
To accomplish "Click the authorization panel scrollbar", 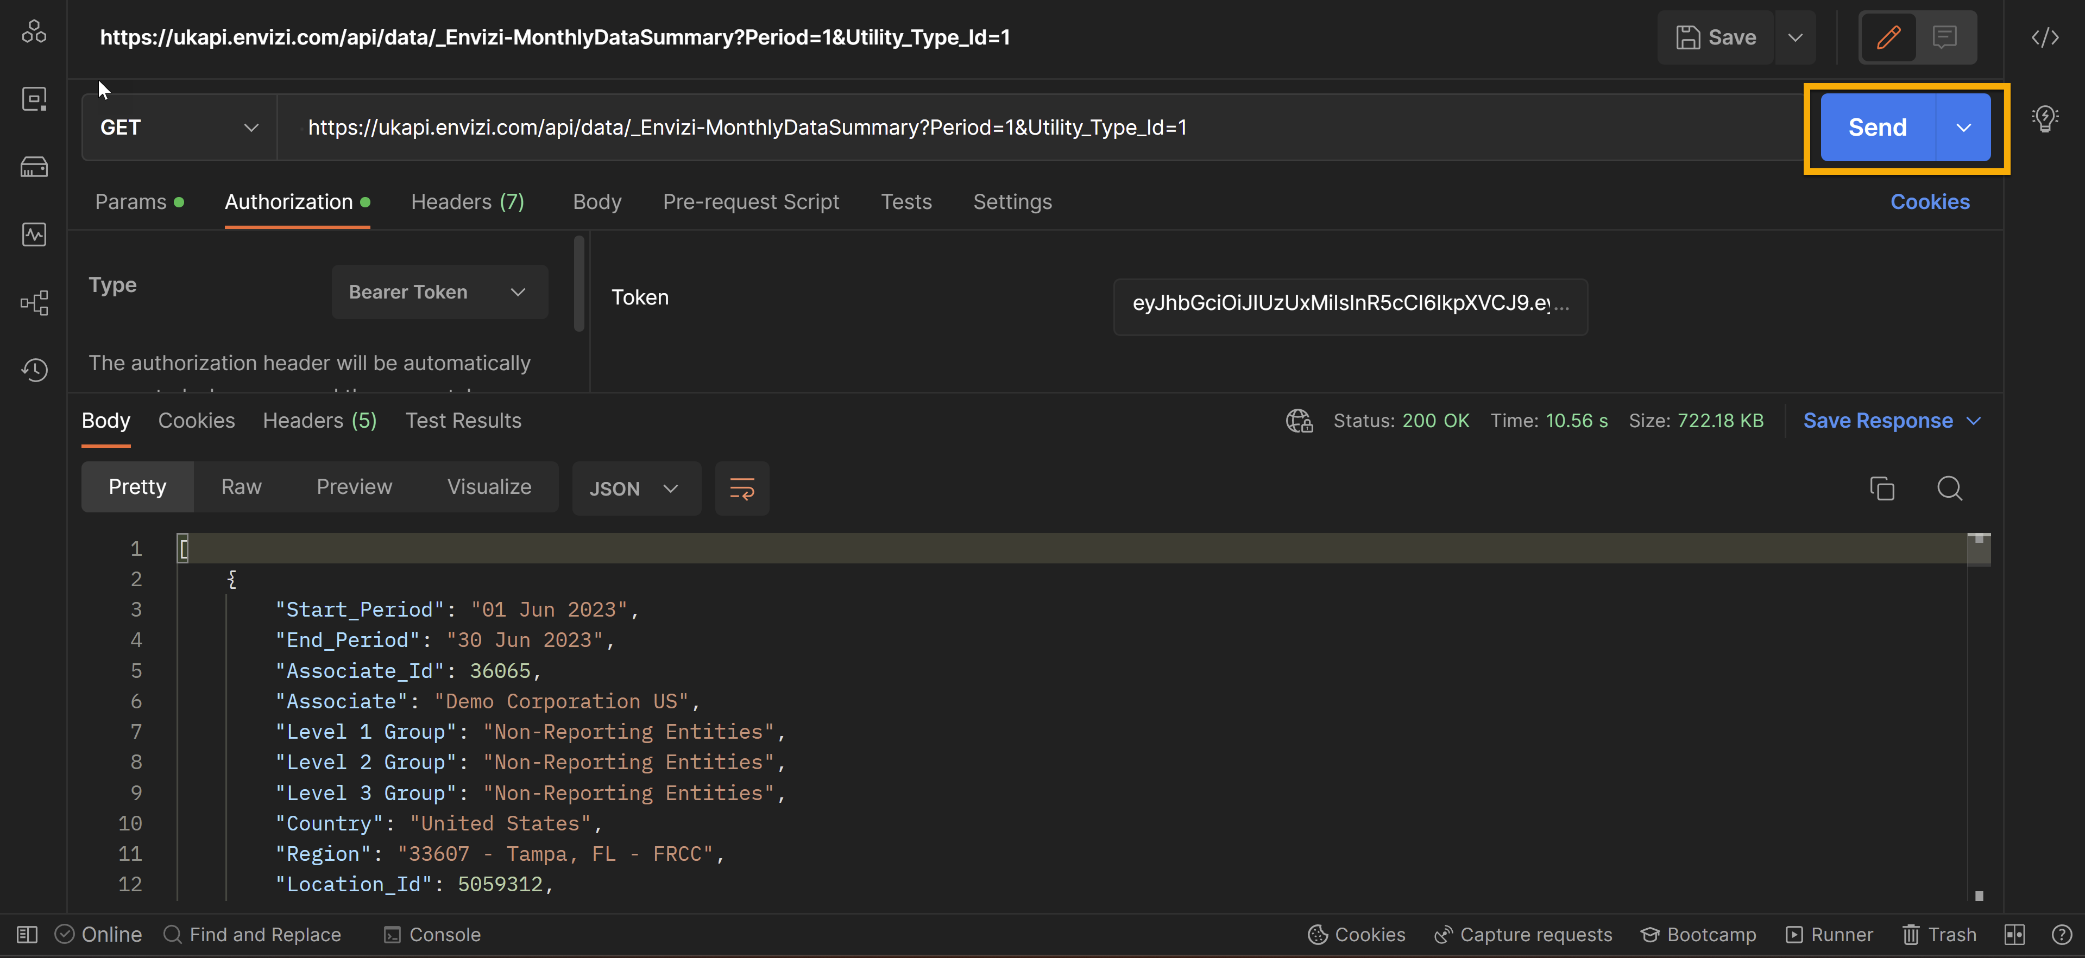I will (x=579, y=283).
